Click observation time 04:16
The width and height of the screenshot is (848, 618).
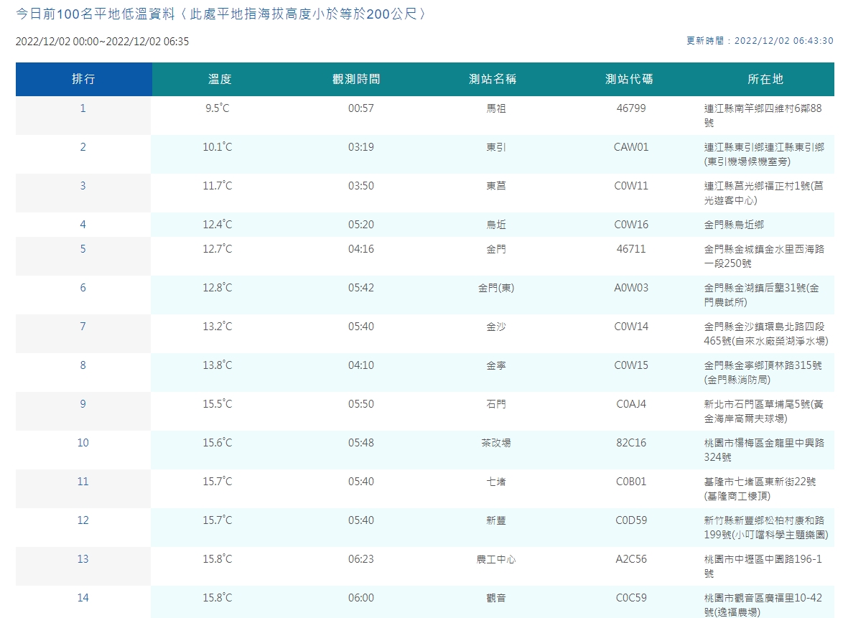pyautogui.click(x=360, y=249)
